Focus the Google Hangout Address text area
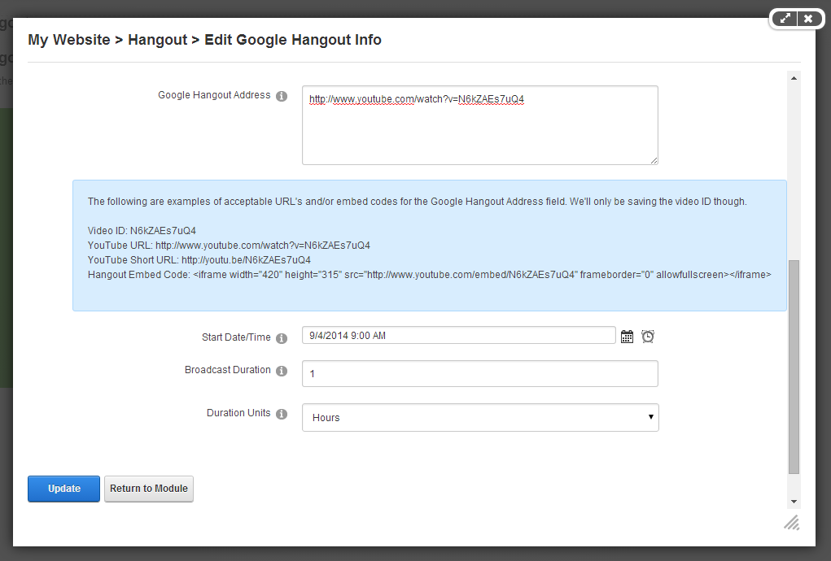The width and height of the screenshot is (831, 561). pyautogui.click(x=480, y=125)
